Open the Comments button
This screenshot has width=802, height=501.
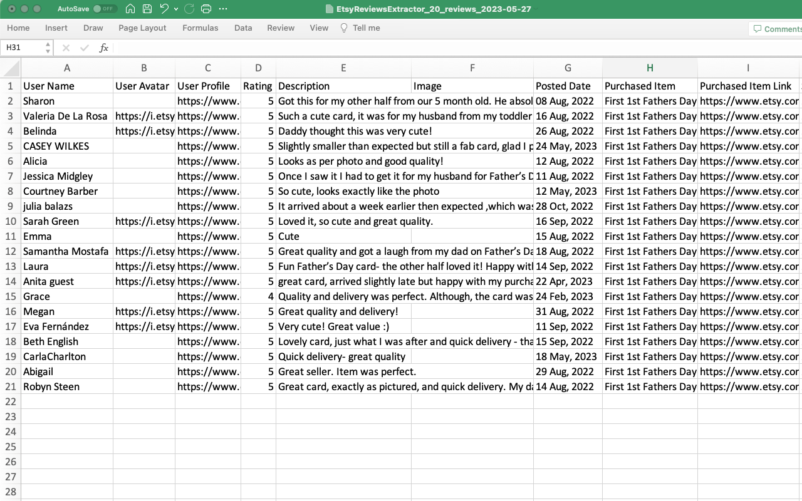point(777,29)
